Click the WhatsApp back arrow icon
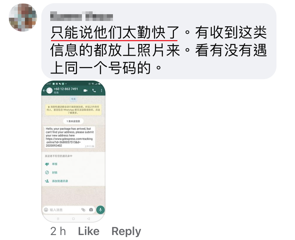 click(44, 91)
